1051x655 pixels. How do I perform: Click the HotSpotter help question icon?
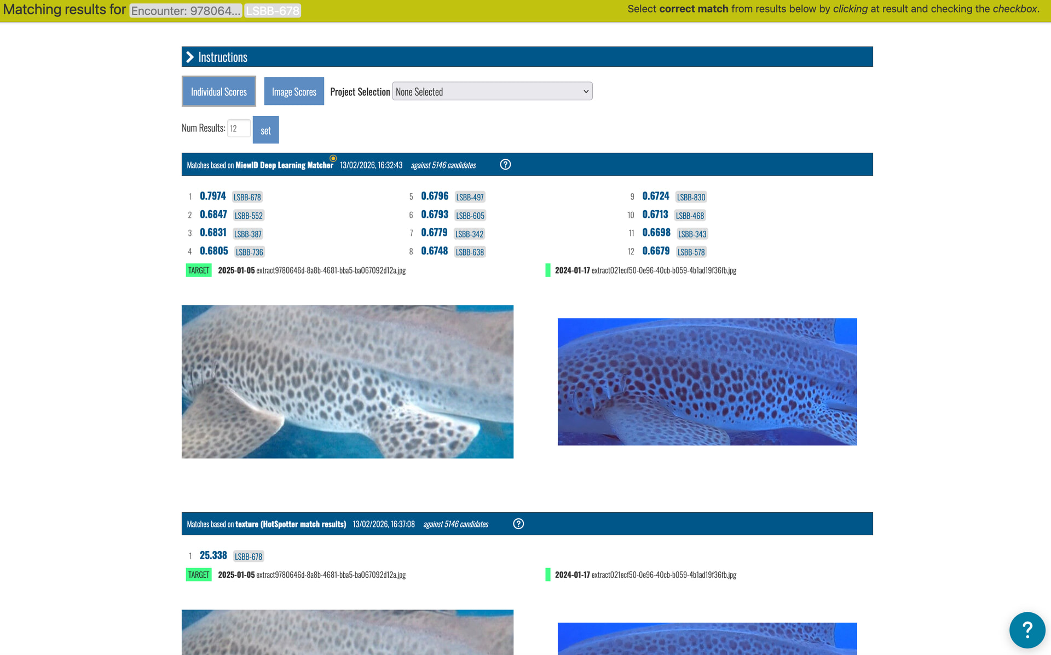click(518, 524)
